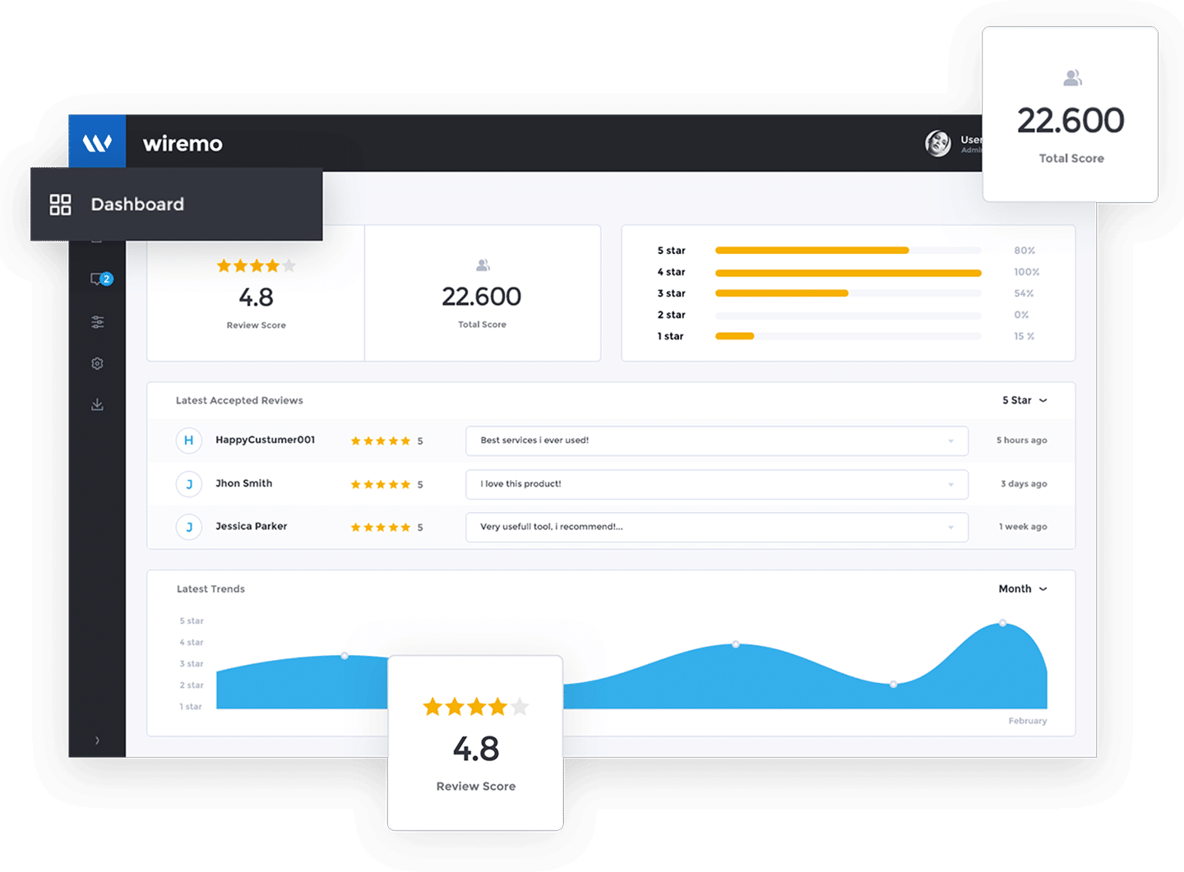Click the sliders filter icon in sidebar
The height and width of the screenshot is (872, 1184).
(x=97, y=322)
